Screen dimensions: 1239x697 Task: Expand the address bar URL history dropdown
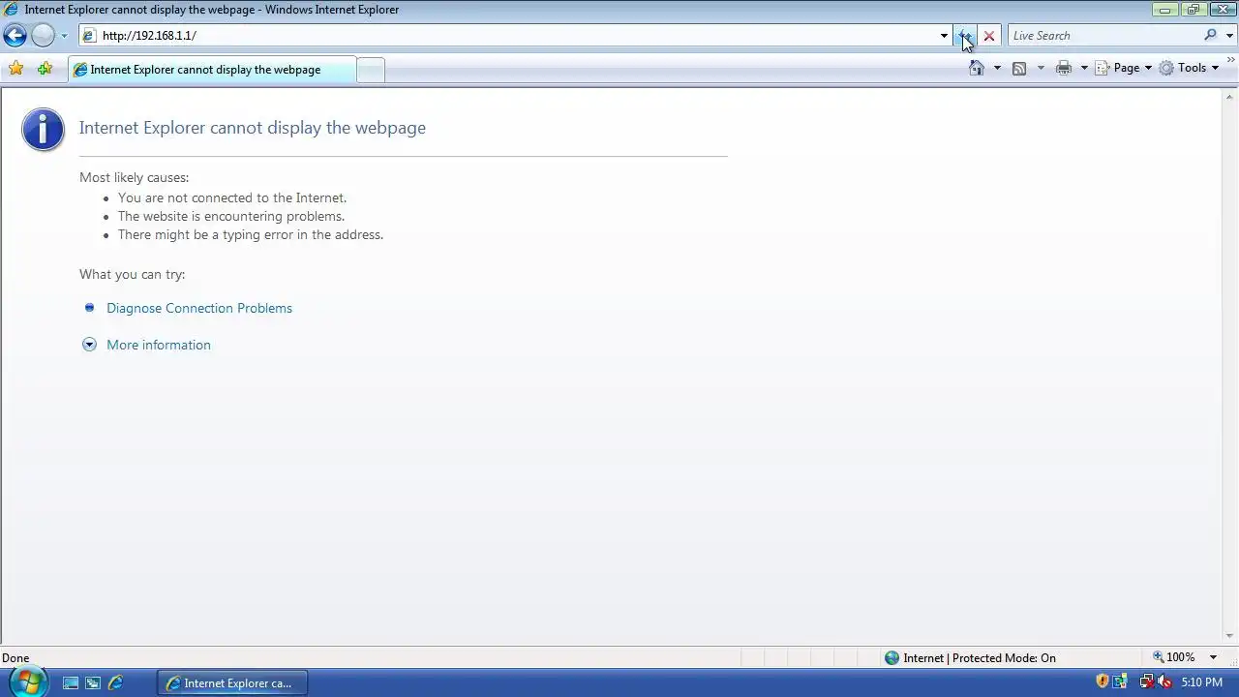point(944,36)
